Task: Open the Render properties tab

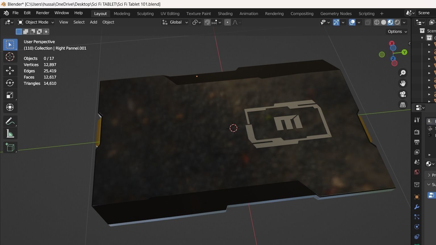Action: (417, 132)
